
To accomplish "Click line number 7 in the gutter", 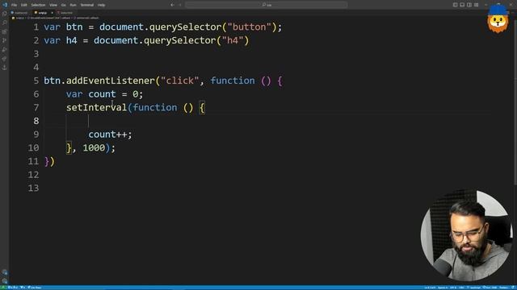I will coord(36,107).
